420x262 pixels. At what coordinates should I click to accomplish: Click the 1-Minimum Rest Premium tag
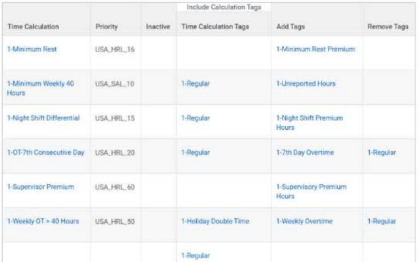[316, 49]
